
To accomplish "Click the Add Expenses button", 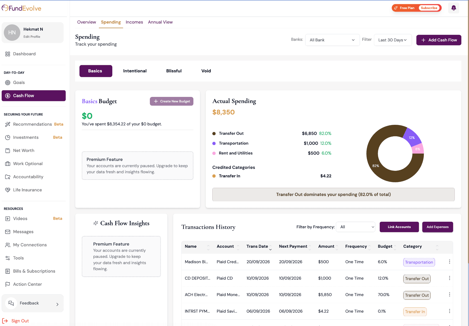I will [x=437, y=227].
